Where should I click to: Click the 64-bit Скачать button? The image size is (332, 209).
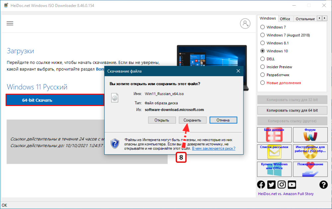pos(55,100)
